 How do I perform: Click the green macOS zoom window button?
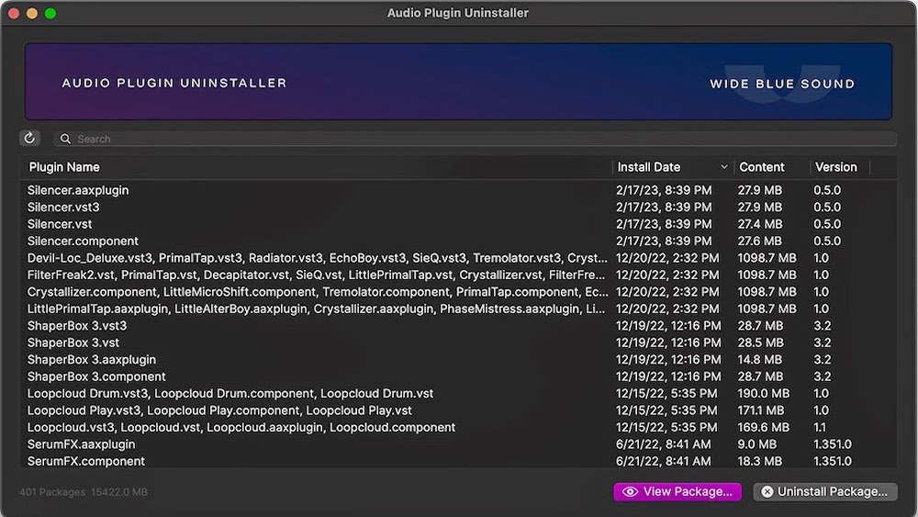[50, 14]
